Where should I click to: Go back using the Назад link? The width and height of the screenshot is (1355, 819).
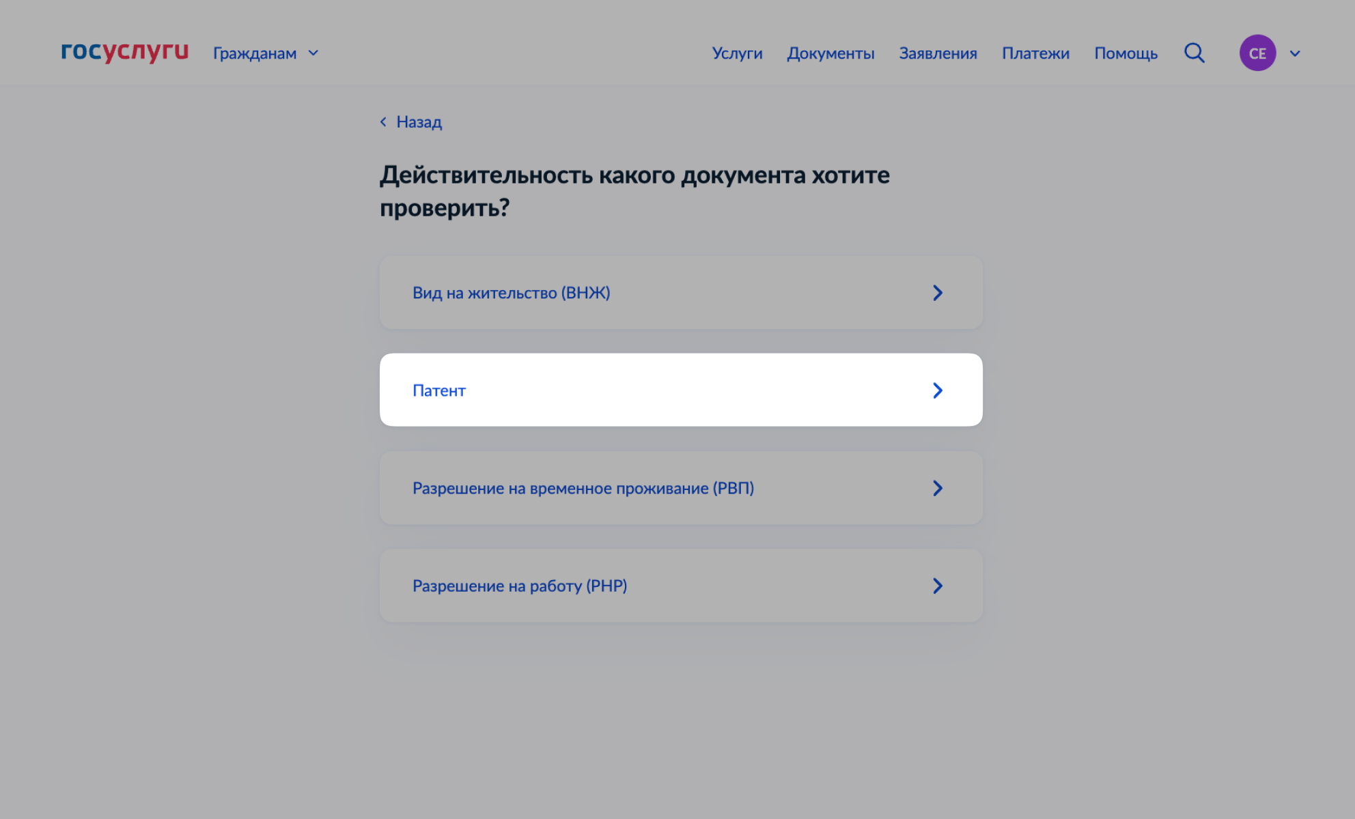tap(411, 122)
